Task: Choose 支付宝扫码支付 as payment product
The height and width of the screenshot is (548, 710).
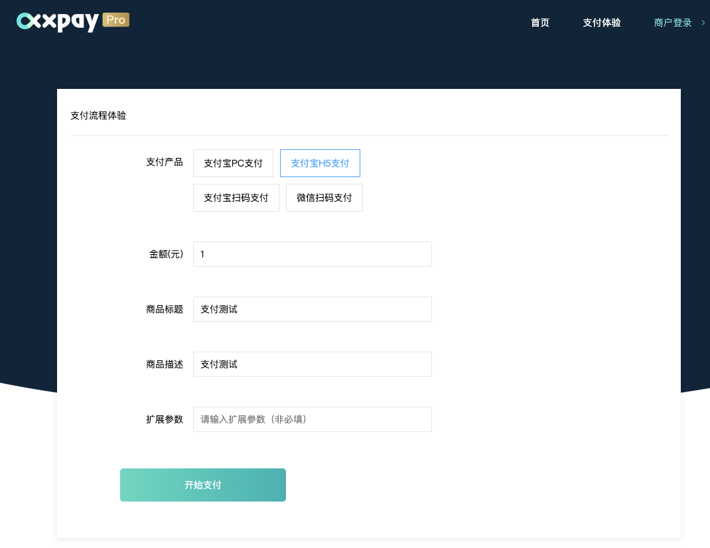Action: pyautogui.click(x=236, y=198)
